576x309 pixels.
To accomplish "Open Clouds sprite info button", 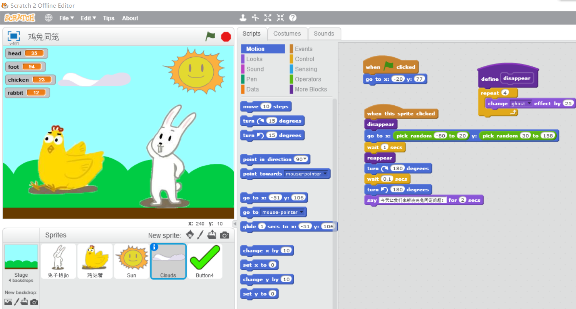I will point(154,247).
